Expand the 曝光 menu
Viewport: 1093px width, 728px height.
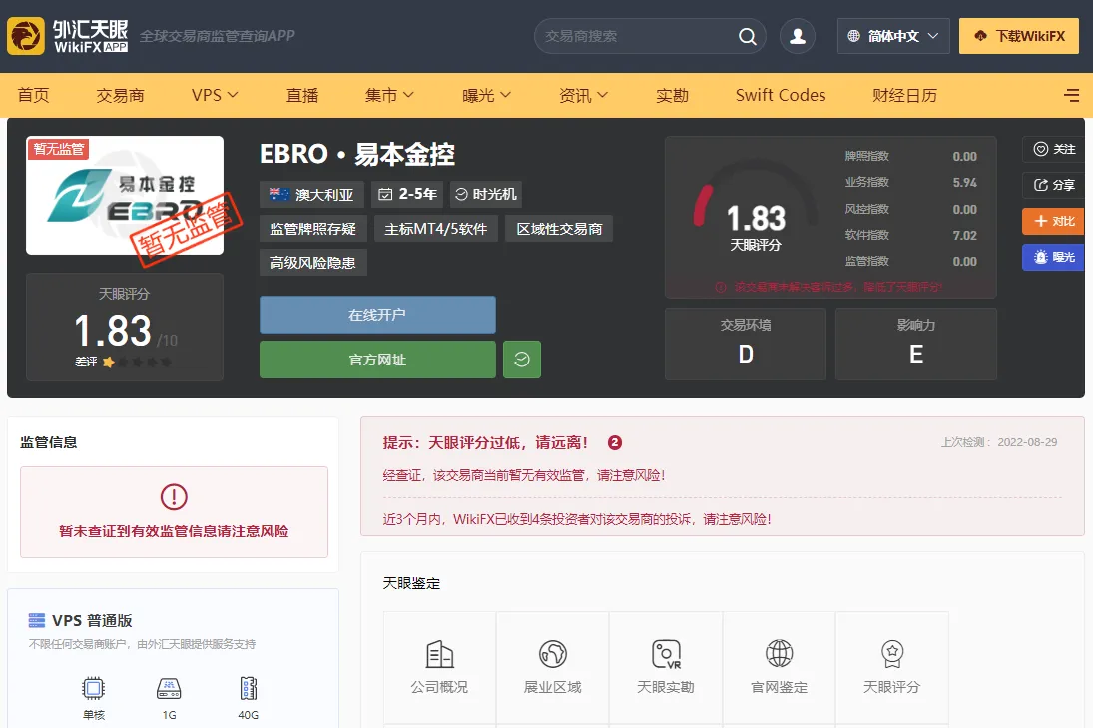[x=486, y=95]
